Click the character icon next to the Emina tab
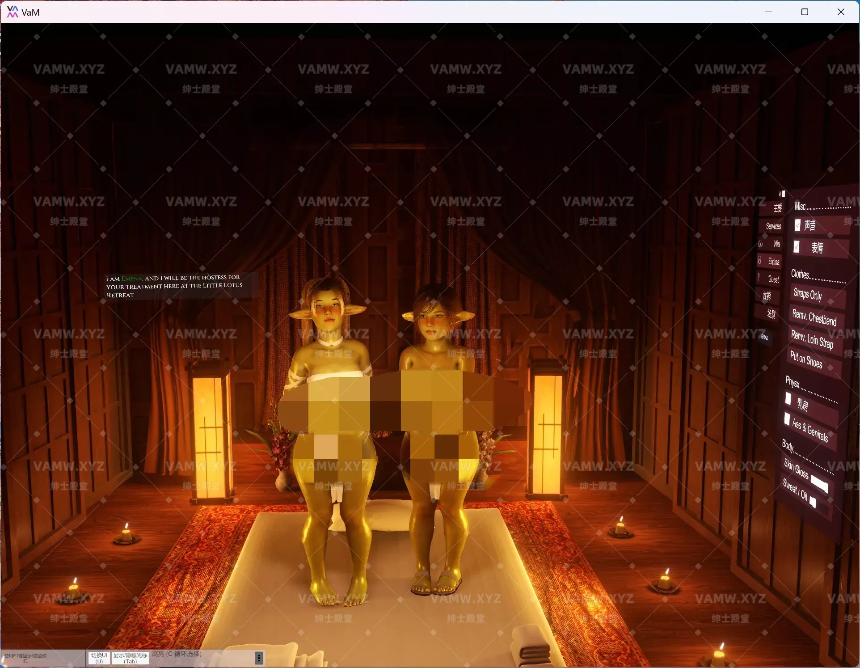860x668 pixels. (x=759, y=261)
